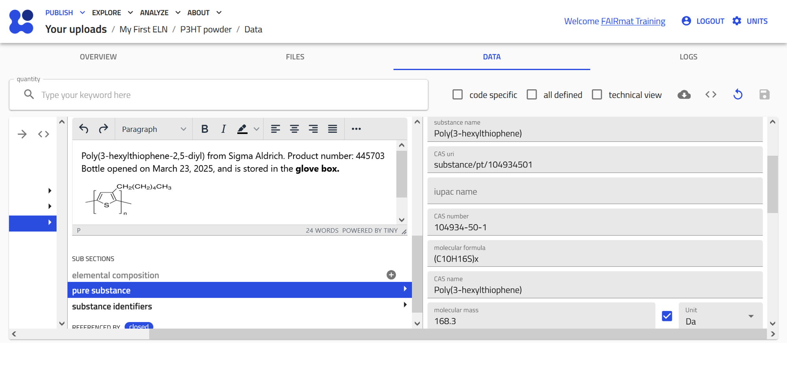Open the Paragraph style dropdown
The image size is (787, 387).
tap(153, 129)
